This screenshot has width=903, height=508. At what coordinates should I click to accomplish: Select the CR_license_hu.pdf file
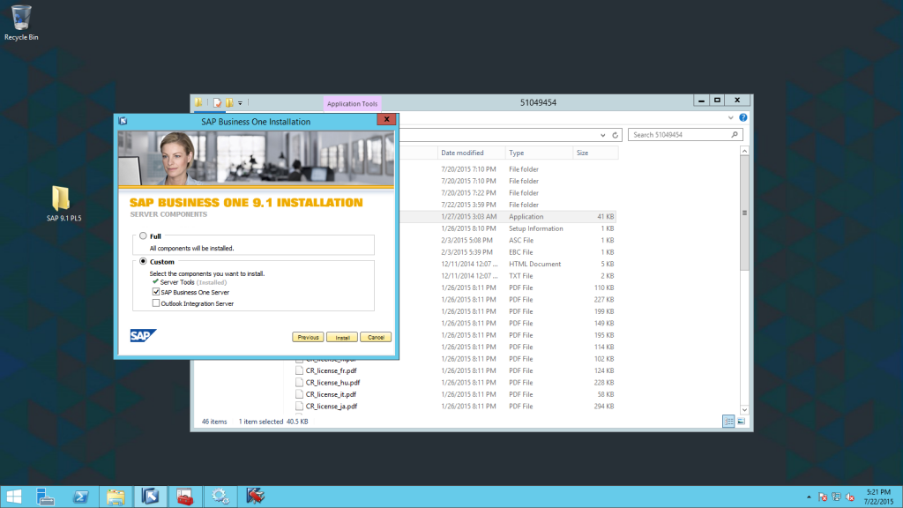tap(332, 383)
